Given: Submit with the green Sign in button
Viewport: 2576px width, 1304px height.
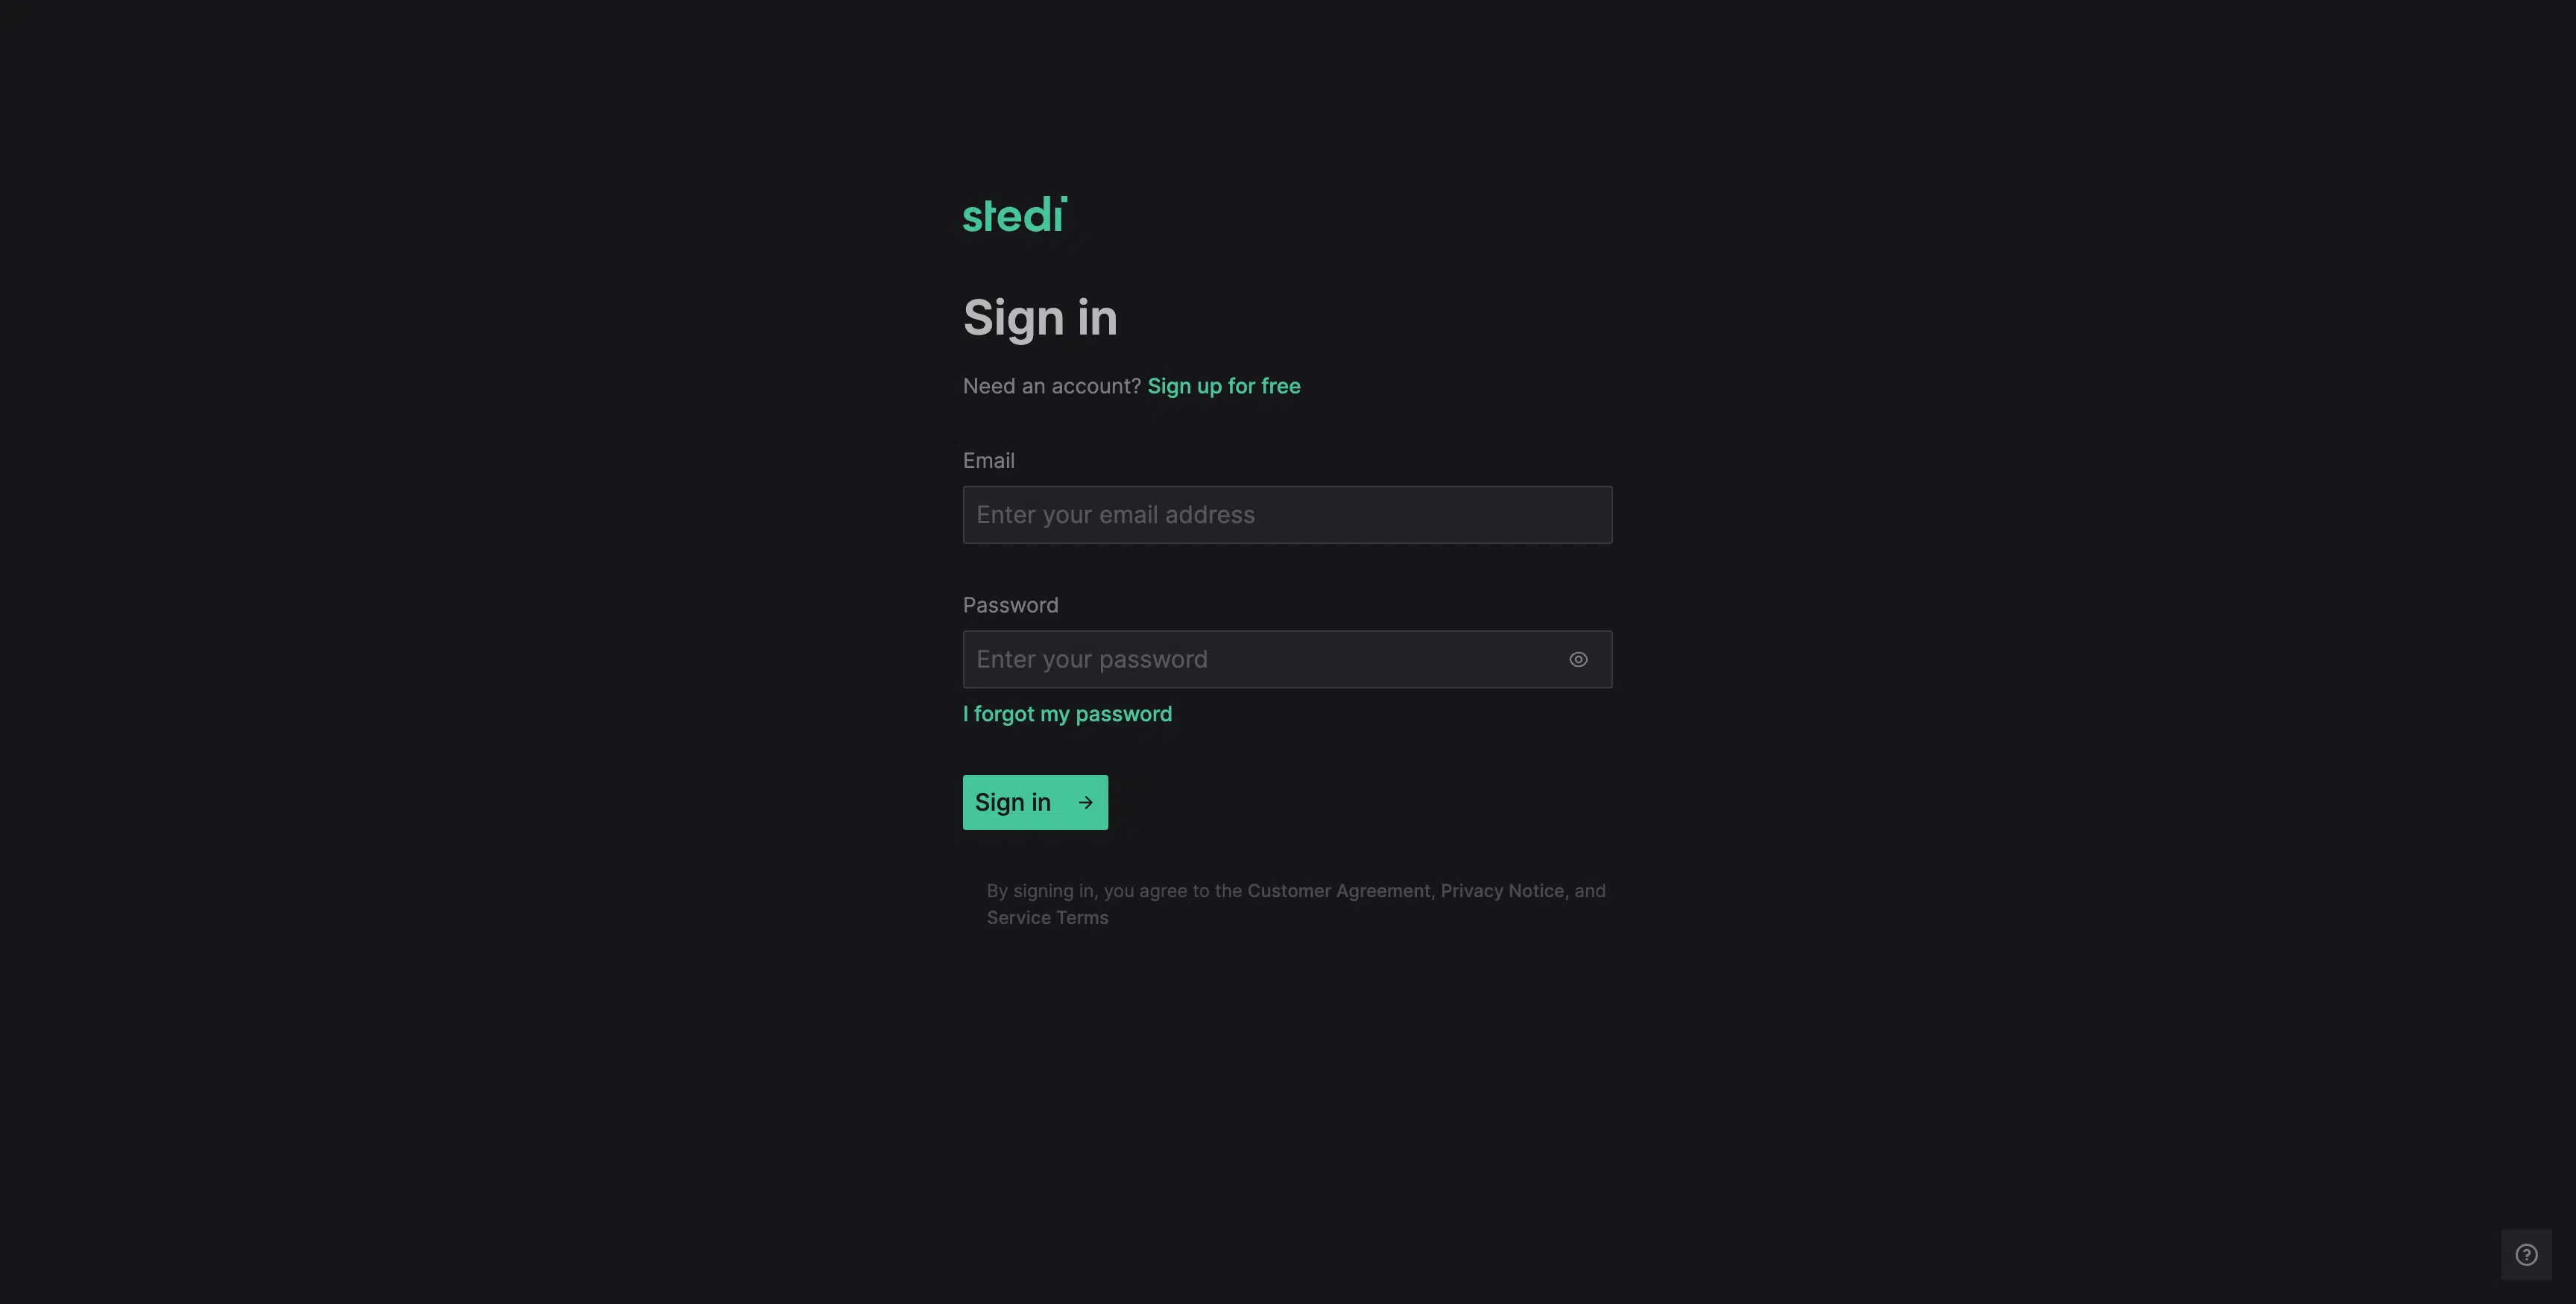Looking at the screenshot, I should tap(1035, 802).
